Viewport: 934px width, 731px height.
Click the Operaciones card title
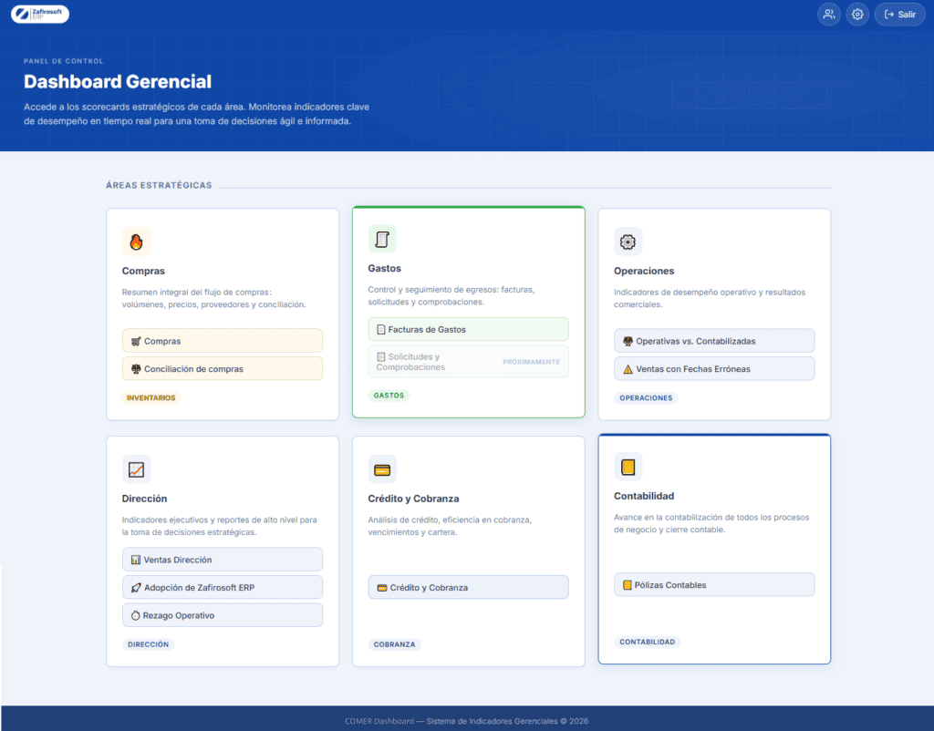pyautogui.click(x=644, y=271)
